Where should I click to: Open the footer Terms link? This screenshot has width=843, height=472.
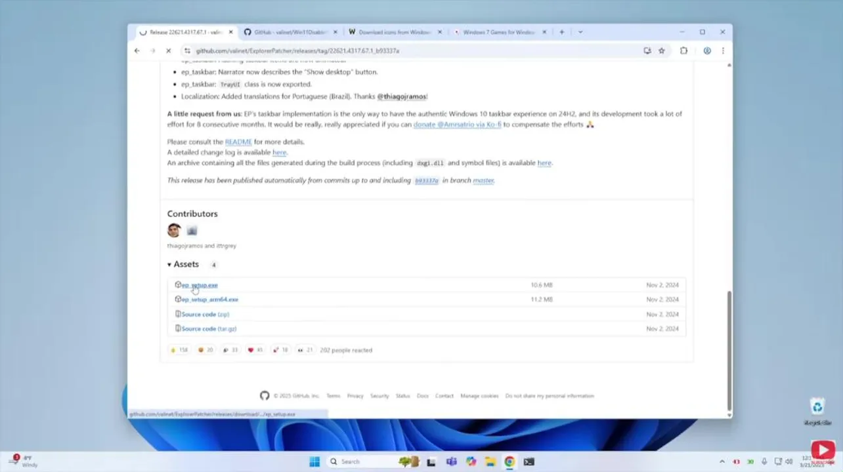pos(334,396)
